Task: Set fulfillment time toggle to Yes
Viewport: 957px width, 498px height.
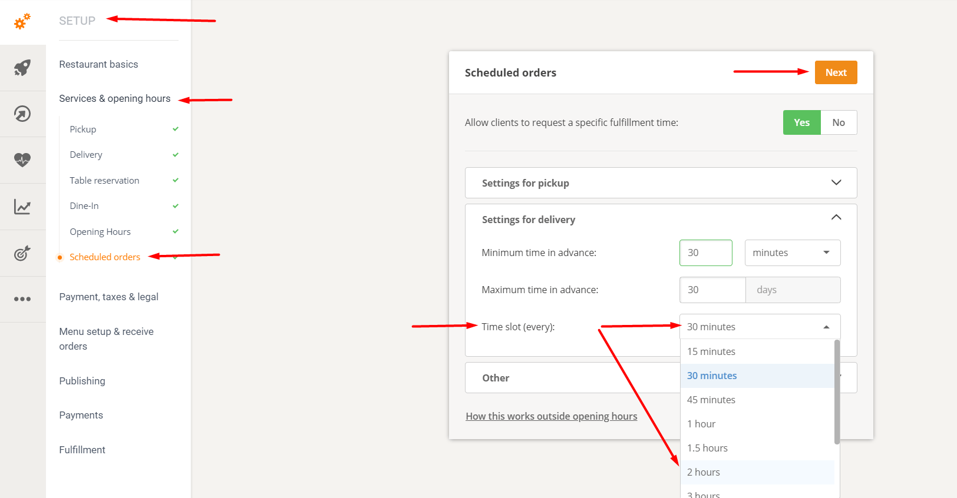Action: [801, 122]
